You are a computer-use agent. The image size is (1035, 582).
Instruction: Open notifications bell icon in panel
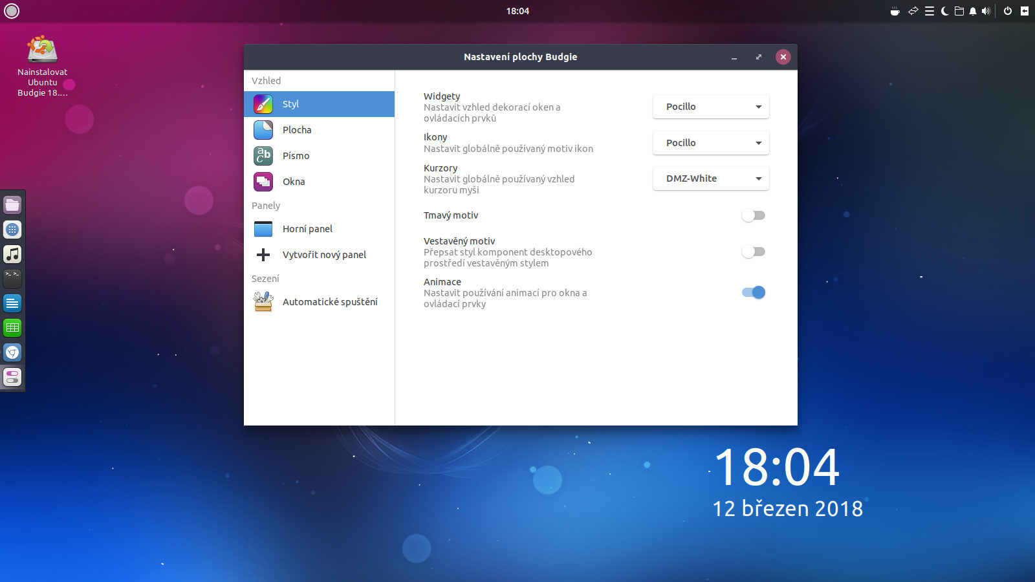pos(973,11)
